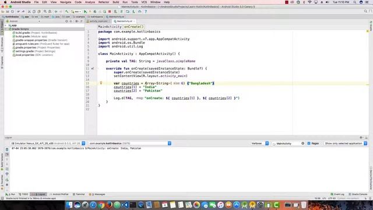This screenshot has width=373, height=210.
Task: Open the Messages tool window tab
Action: [97, 194]
